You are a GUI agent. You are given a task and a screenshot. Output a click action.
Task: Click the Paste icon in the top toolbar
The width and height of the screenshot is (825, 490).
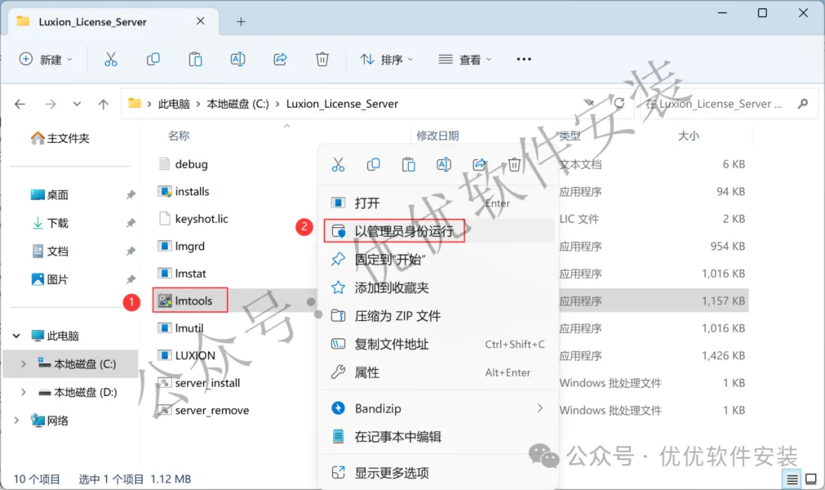tap(196, 60)
